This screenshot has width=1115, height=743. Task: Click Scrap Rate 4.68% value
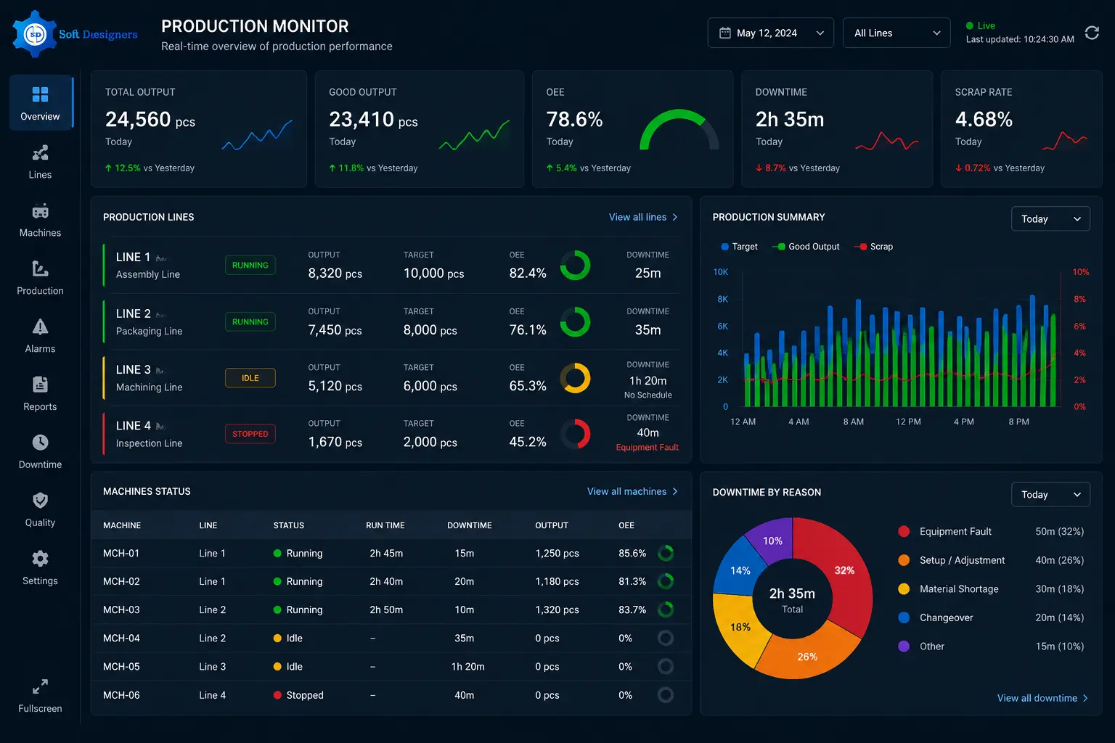984,119
